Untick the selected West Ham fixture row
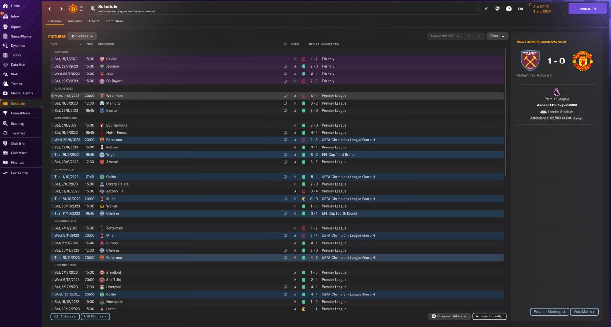Screen dimensions: 611x327 [x=53, y=96]
